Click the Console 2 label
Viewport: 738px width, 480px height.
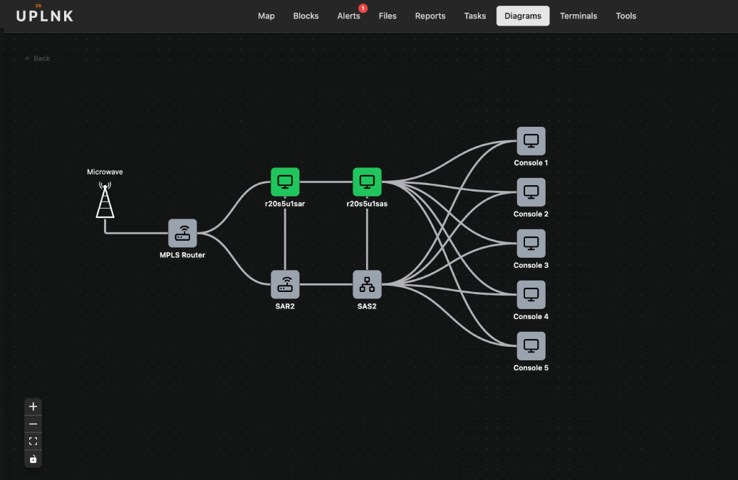pos(531,214)
